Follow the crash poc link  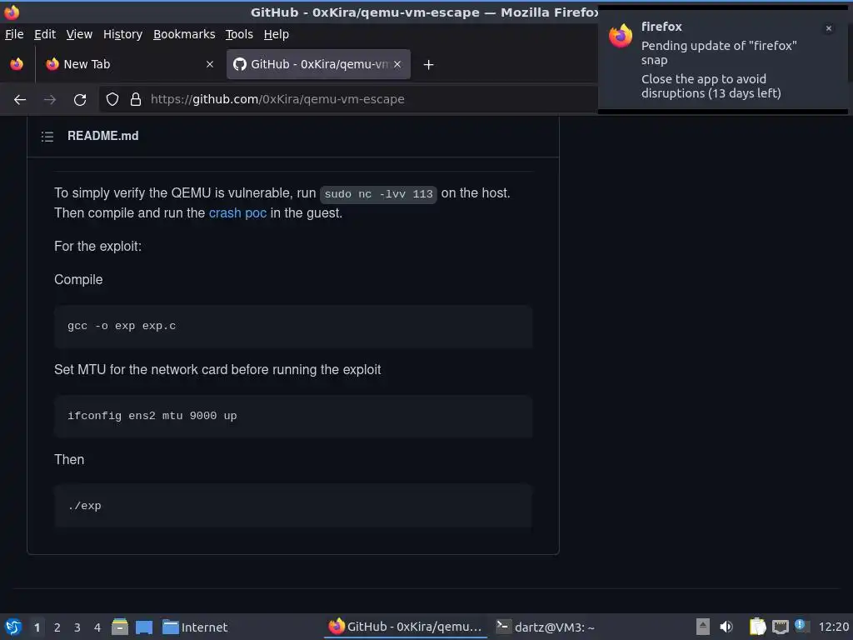pyautogui.click(x=237, y=212)
